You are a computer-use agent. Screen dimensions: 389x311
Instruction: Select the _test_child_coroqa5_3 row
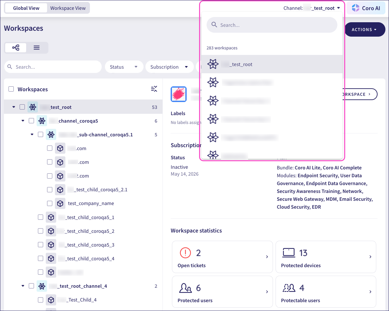pos(83,245)
